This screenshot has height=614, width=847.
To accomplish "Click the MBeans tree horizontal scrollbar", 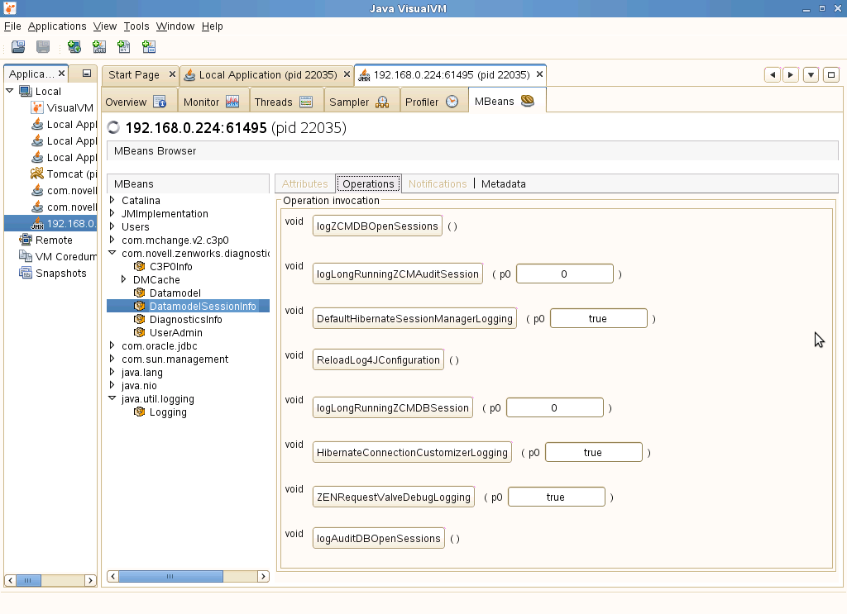I will (x=170, y=576).
